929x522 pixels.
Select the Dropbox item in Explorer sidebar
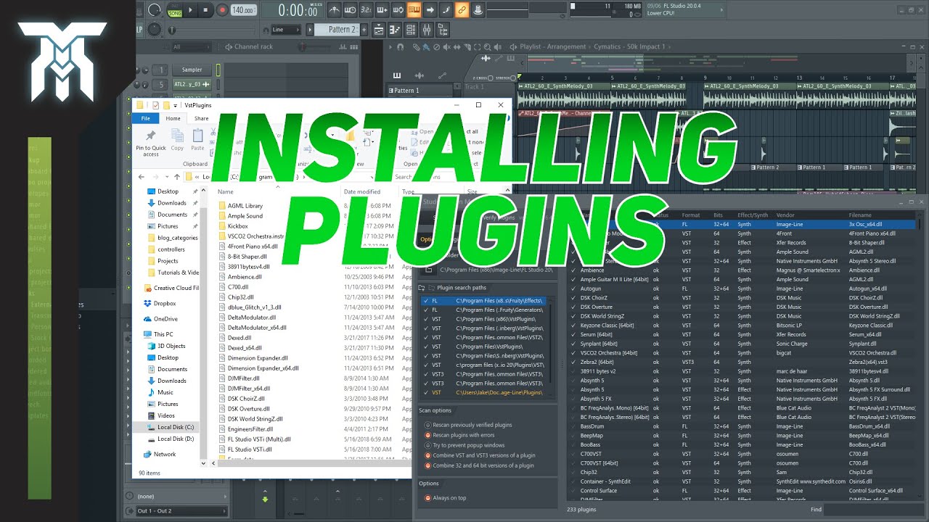(165, 304)
